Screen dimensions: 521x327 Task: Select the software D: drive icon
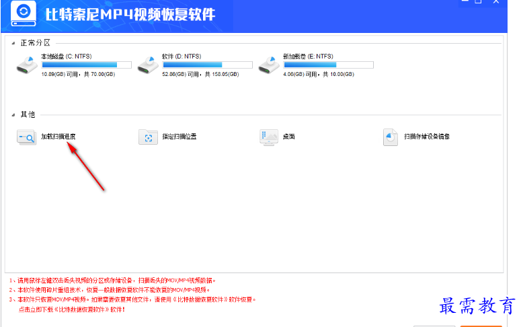pos(148,65)
